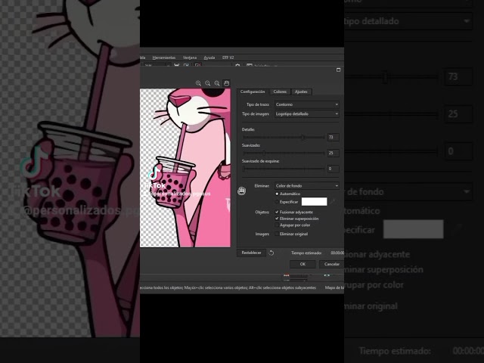The height and width of the screenshot is (363, 484).
Task: Click the Cancelar button
Action: (x=332, y=264)
